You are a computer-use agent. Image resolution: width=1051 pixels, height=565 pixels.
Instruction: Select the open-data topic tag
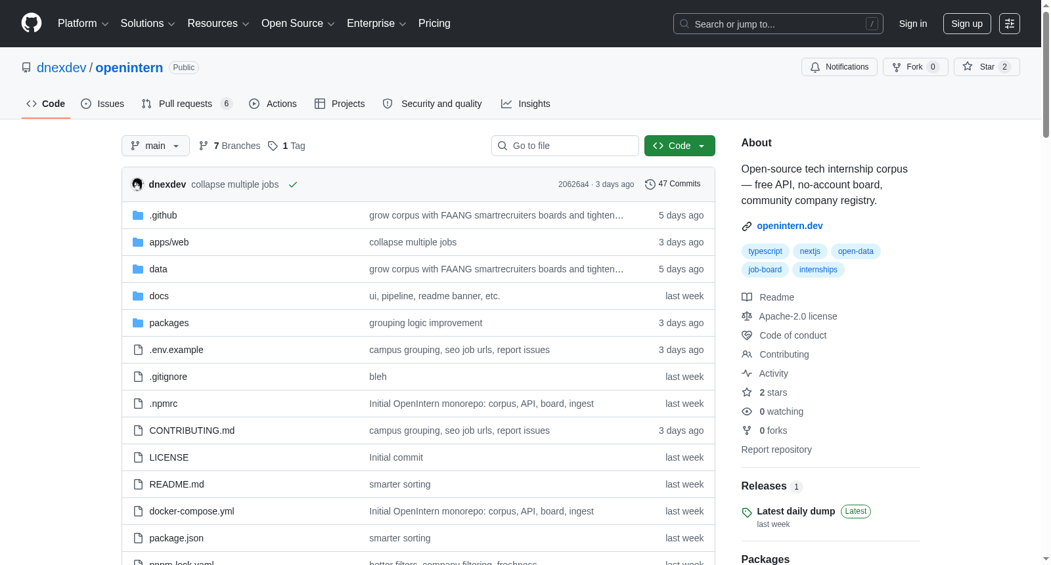[x=856, y=251]
